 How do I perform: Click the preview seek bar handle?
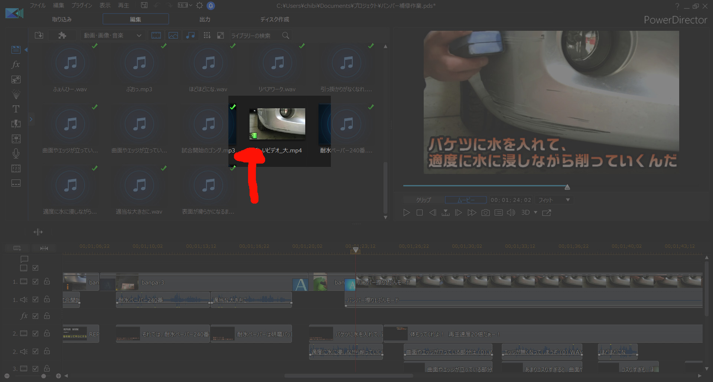[x=567, y=187]
